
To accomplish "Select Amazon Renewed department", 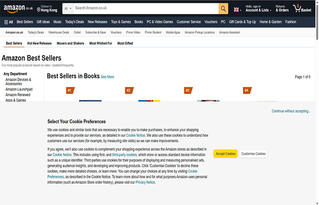I will (18, 95).
